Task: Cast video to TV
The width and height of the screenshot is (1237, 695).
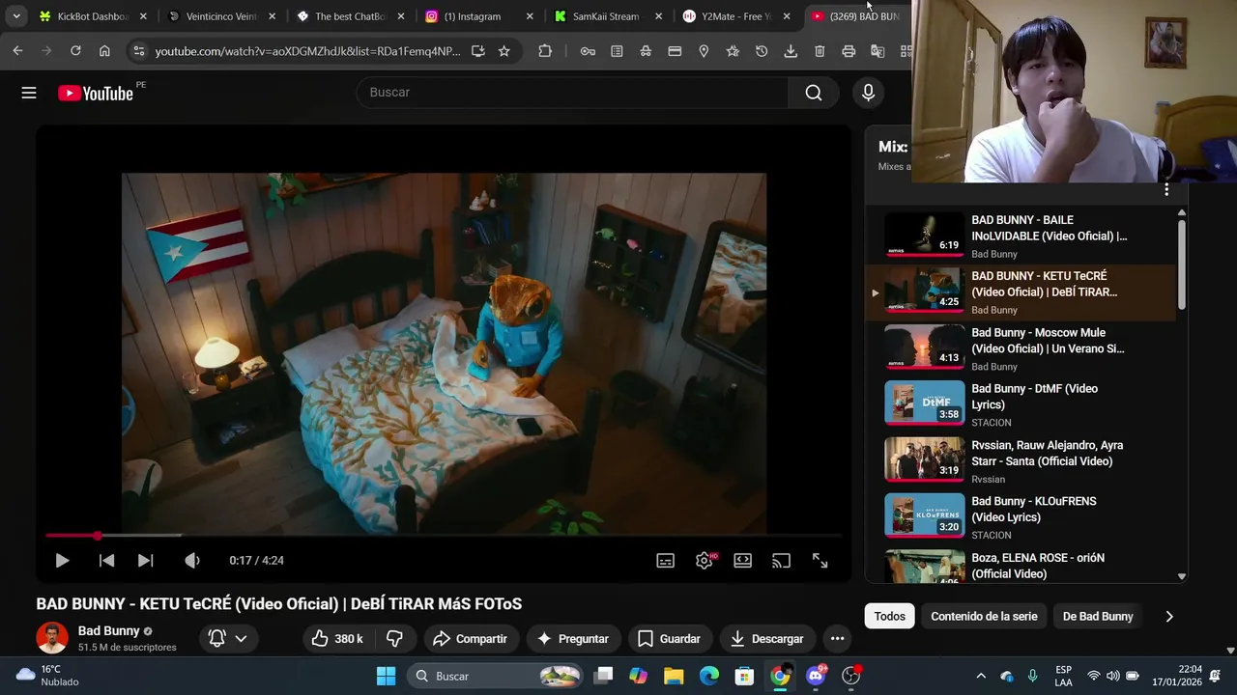Action: 781,560
